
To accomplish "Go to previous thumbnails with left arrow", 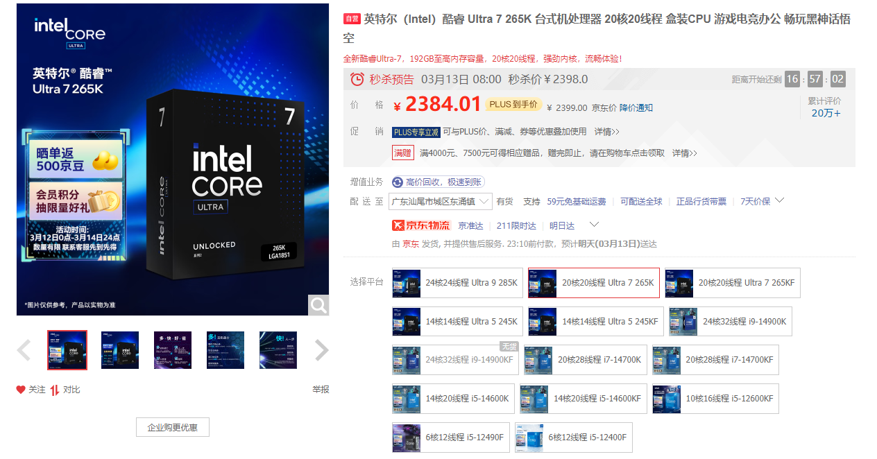I will [x=24, y=350].
